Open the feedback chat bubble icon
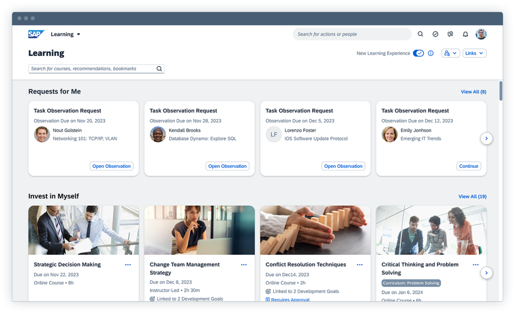The height and width of the screenshot is (313, 515). click(x=450, y=34)
